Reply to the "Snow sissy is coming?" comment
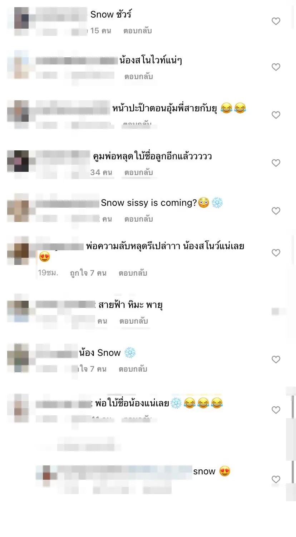This screenshot has height=537, width=296. (139, 219)
